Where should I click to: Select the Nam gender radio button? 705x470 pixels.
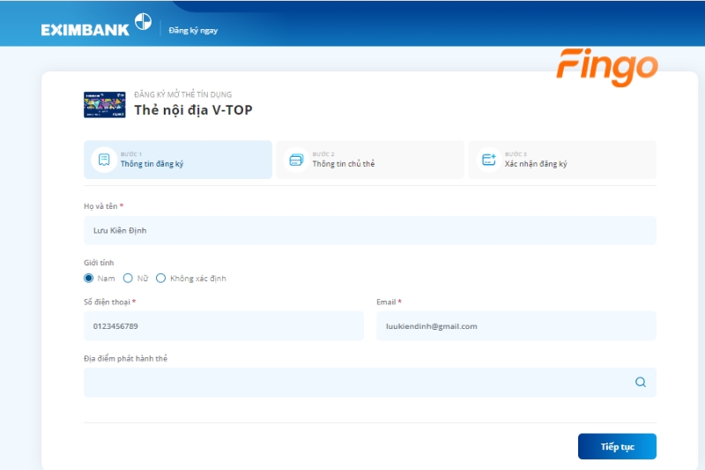(x=89, y=279)
